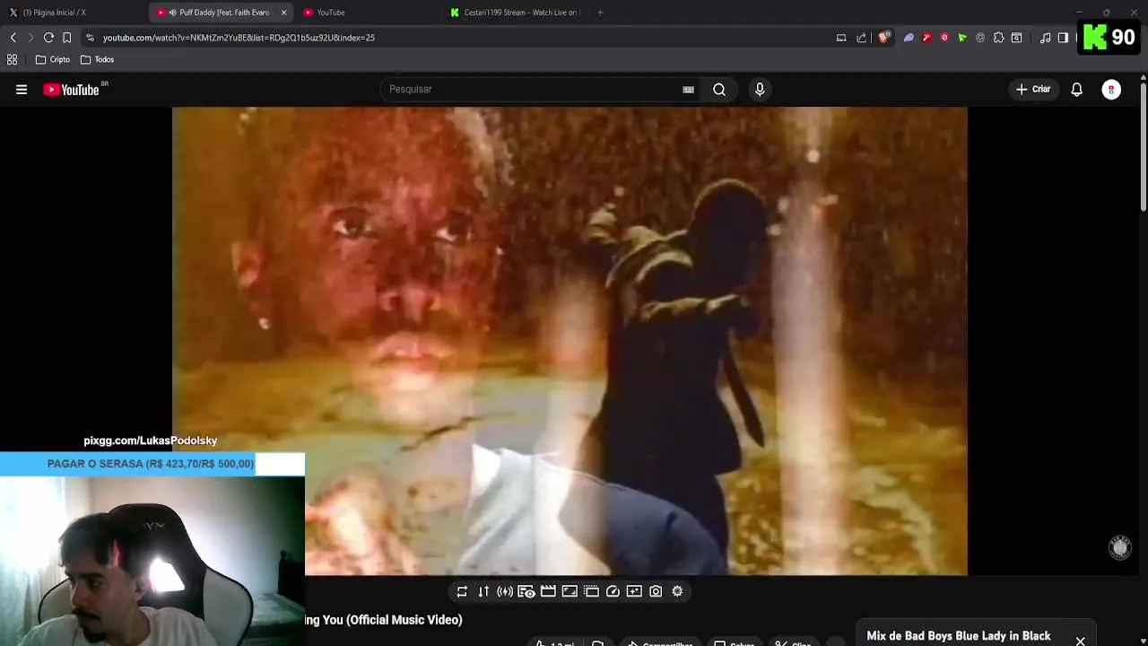Toggle the cinema mode clapperboard icon

pyautogui.click(x=548, y=591)
